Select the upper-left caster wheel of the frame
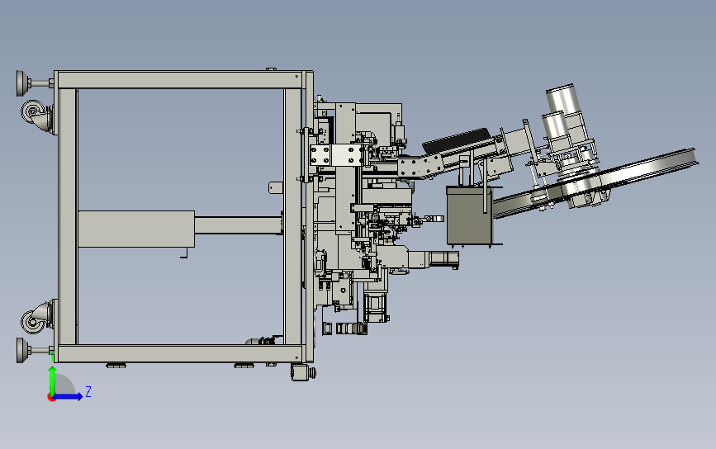The width and height of the screenshot is (716, 449). (33, 111)
